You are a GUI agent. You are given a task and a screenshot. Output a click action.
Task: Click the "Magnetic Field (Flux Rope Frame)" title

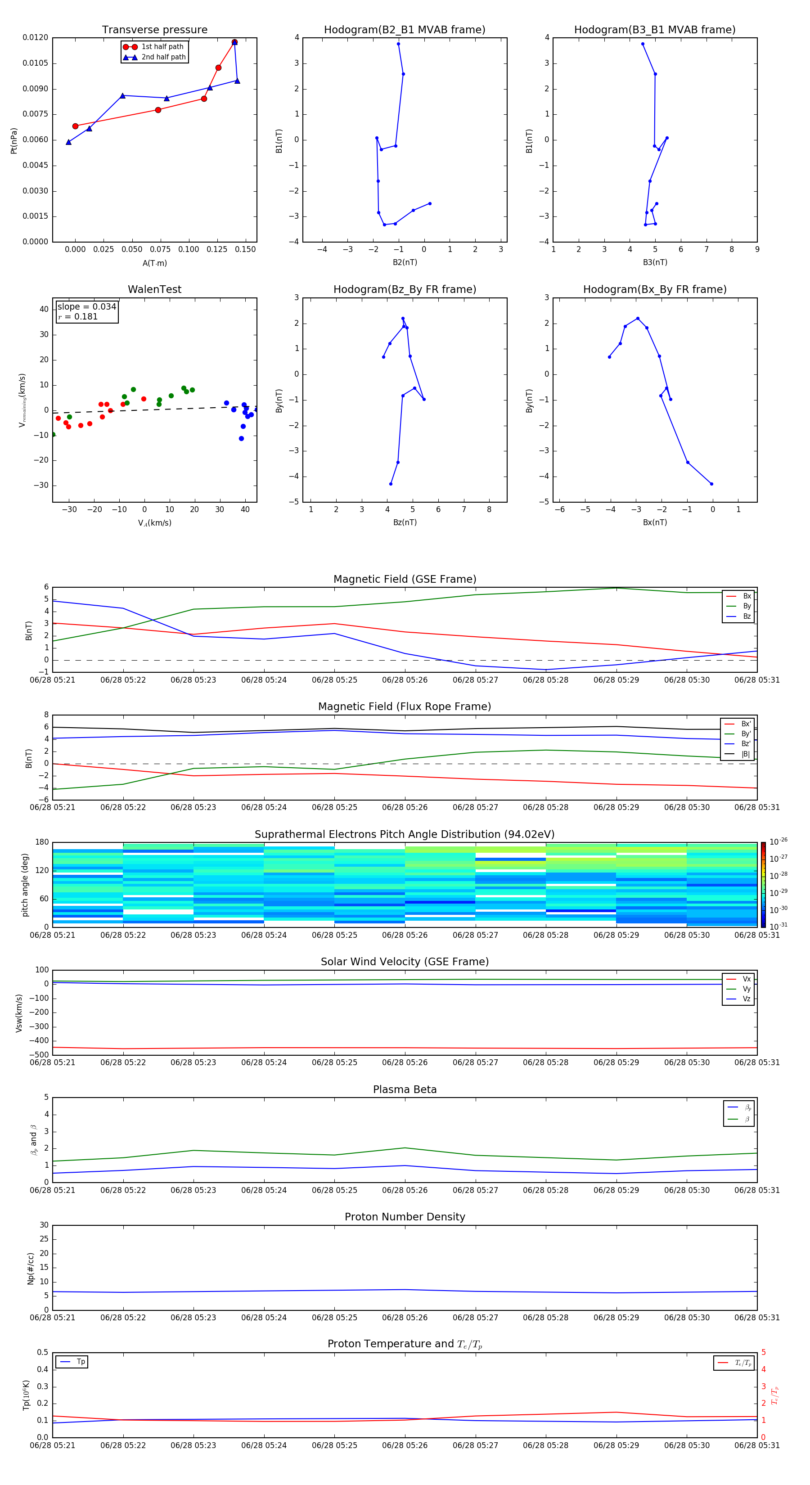point(405,707)
